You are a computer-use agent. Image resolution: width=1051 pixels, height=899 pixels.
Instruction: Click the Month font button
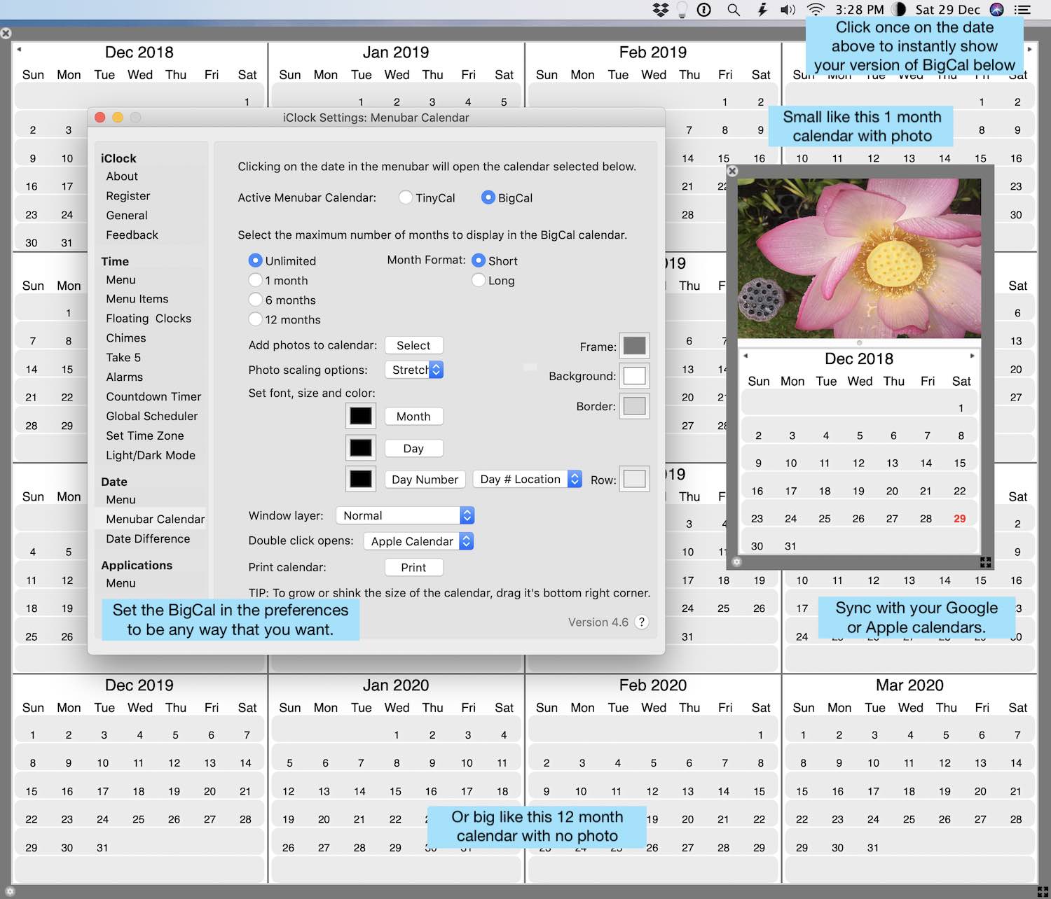(413, 417)
